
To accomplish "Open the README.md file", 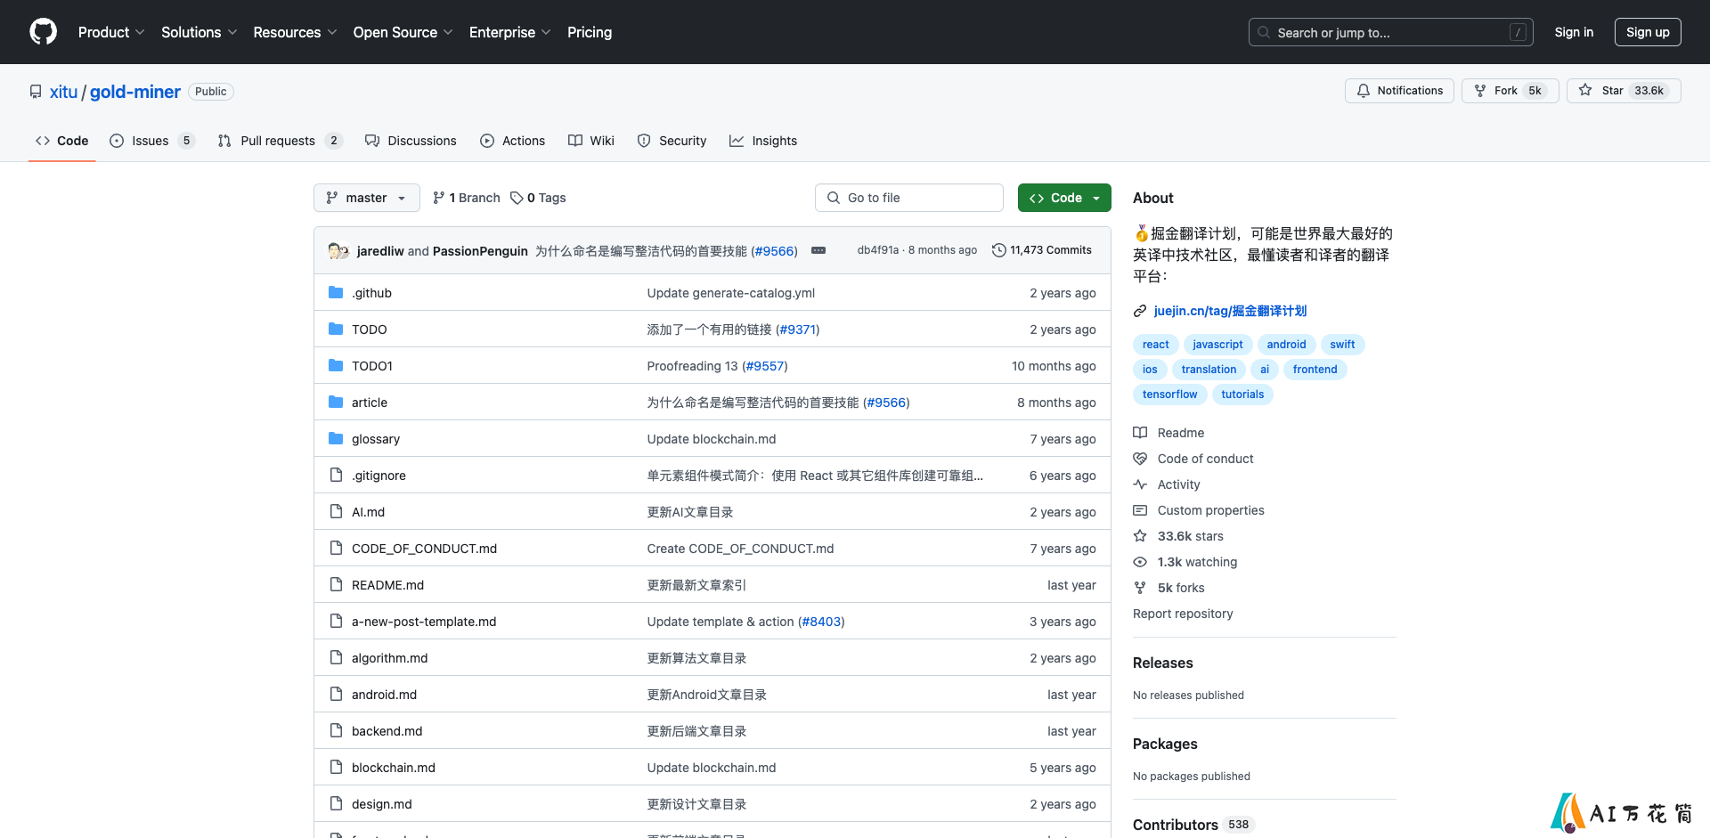I will point(387,585).
